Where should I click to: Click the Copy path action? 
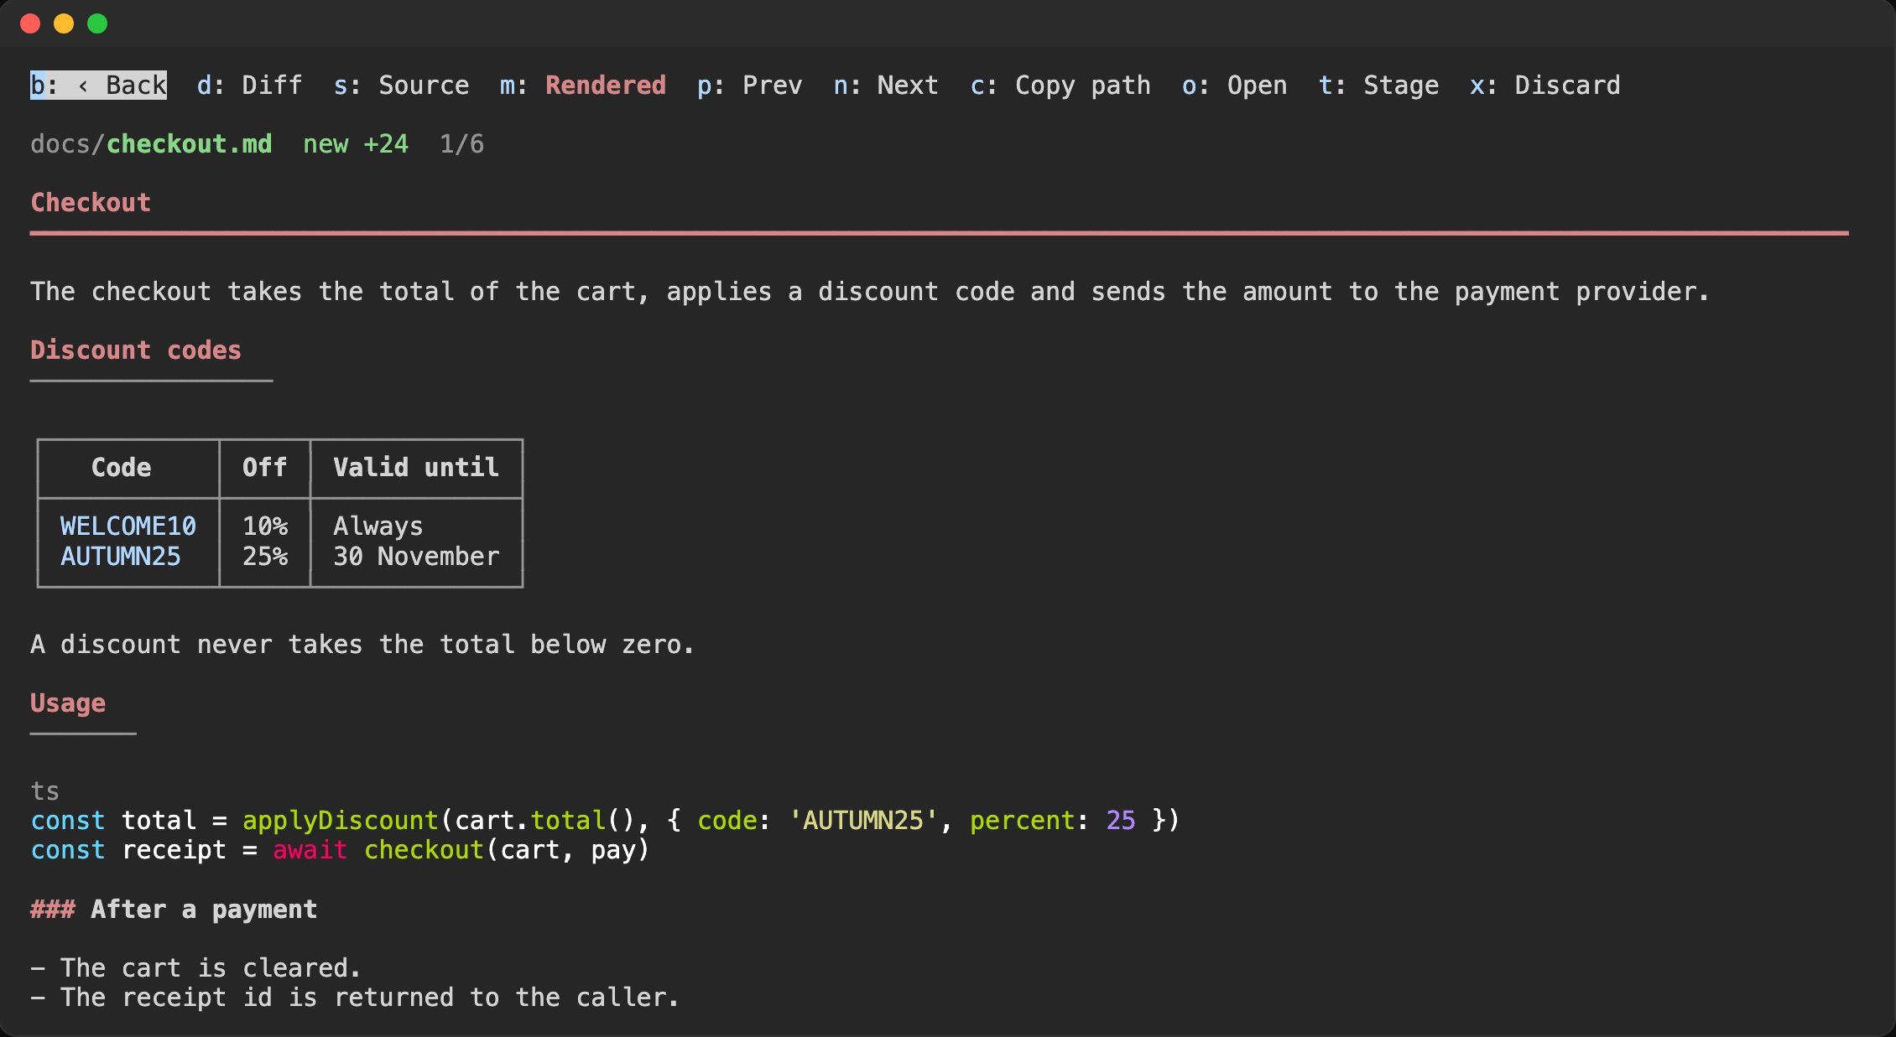(1060, 86)
